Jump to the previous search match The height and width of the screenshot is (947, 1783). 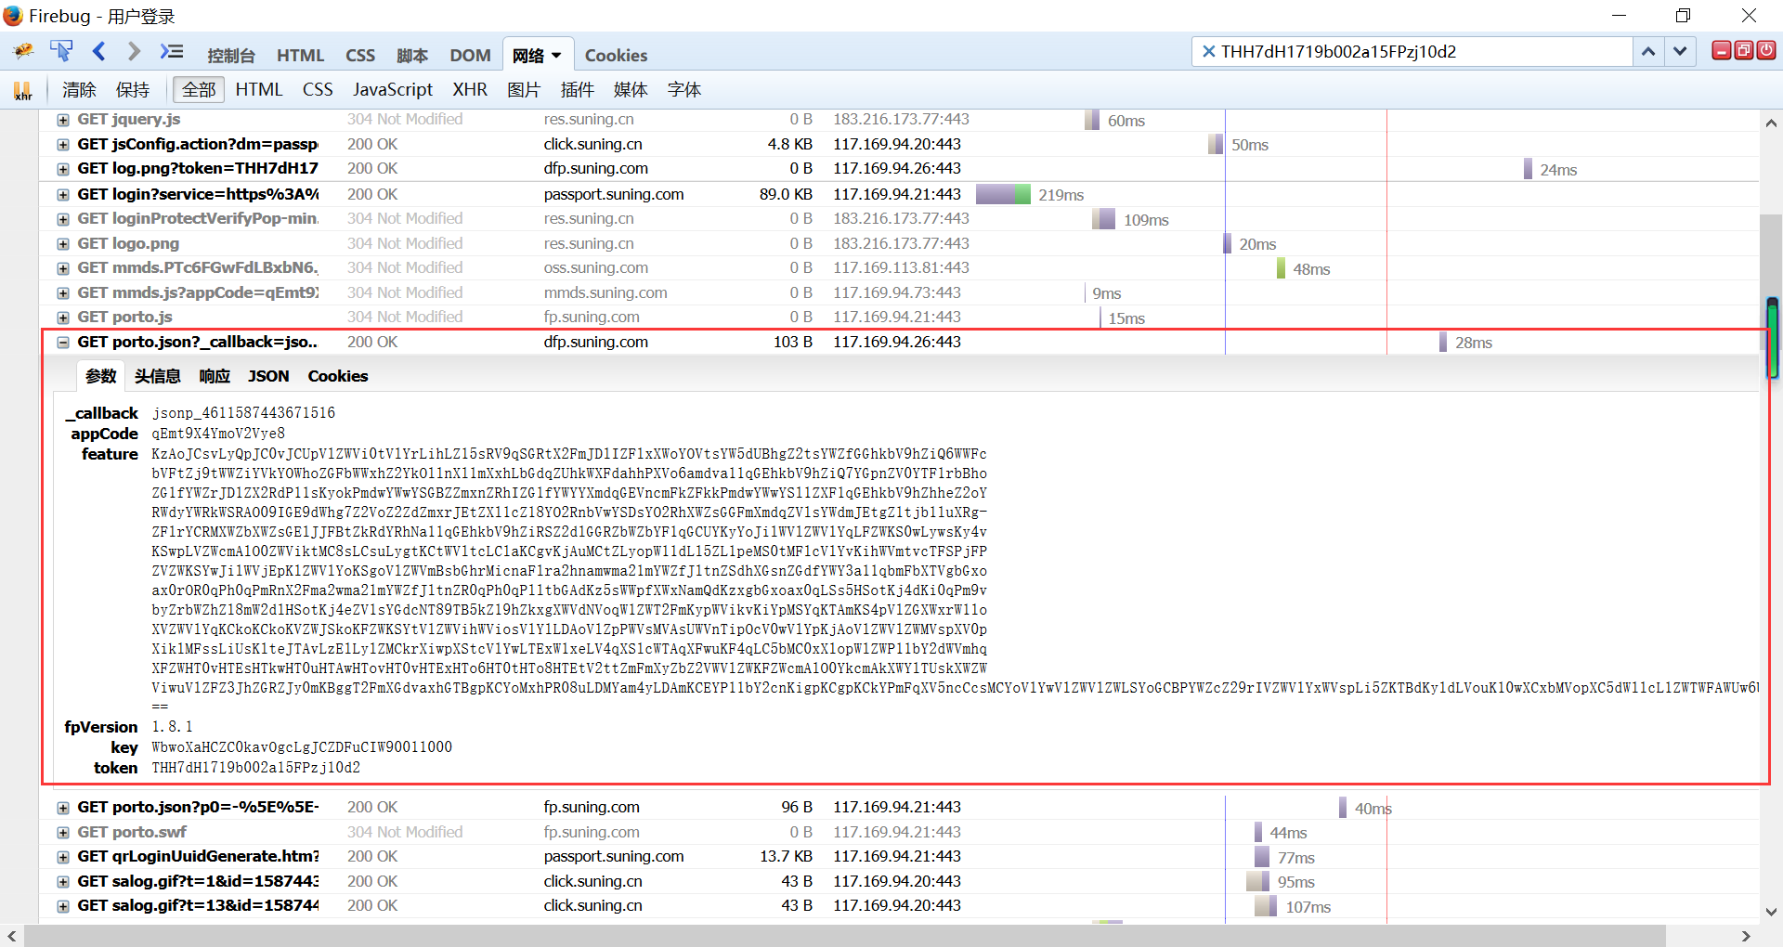point(1648,52)
